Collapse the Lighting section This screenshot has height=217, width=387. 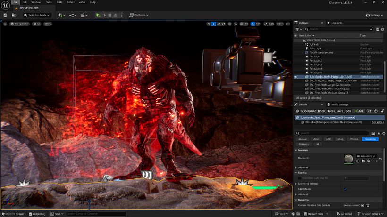296,173
